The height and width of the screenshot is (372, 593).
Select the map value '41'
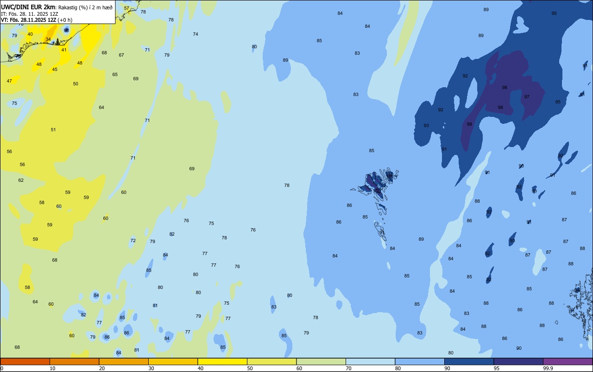click(64, 50)
